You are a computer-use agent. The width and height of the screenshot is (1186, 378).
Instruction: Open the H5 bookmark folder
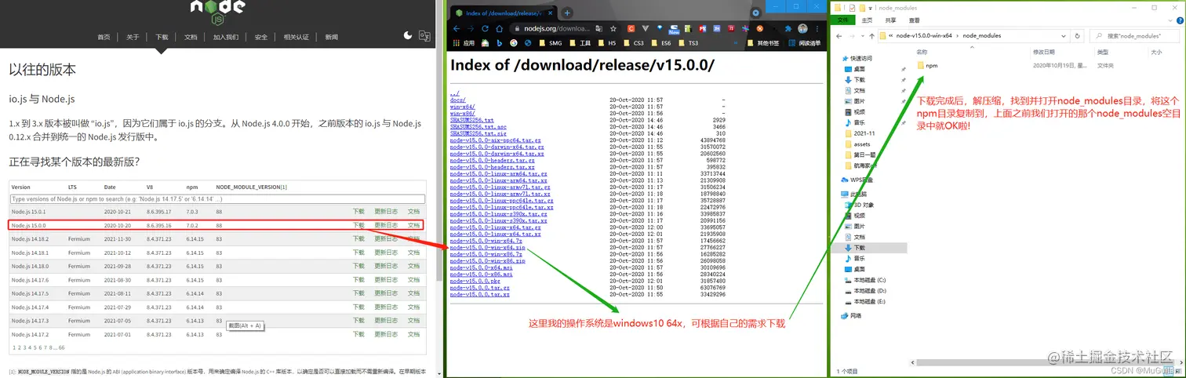pos(609,43)
